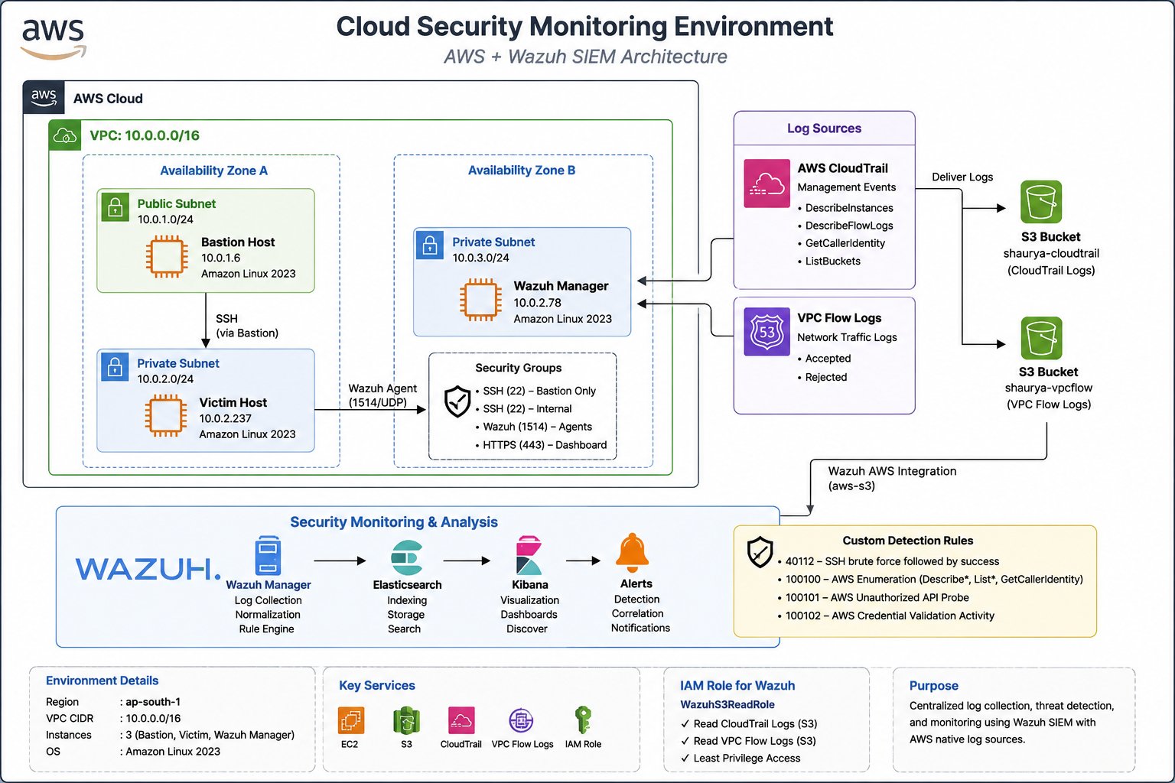This screenshot has width=1175, height=783.
Task: Select the CloudTrail icon in Key Services
Action: [461, 720]
